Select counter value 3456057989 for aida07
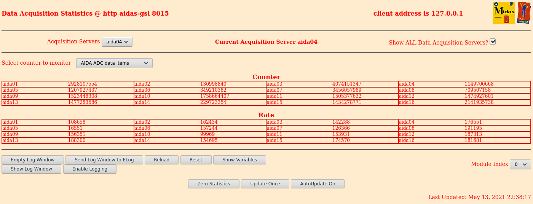Screen dimensions: 533x204 coord(347,90)
